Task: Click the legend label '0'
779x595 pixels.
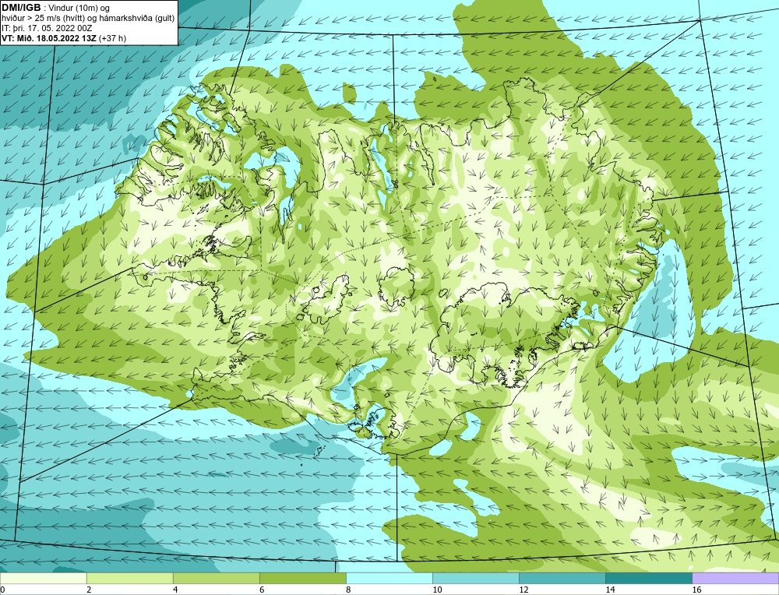Action: click(2, 590)
